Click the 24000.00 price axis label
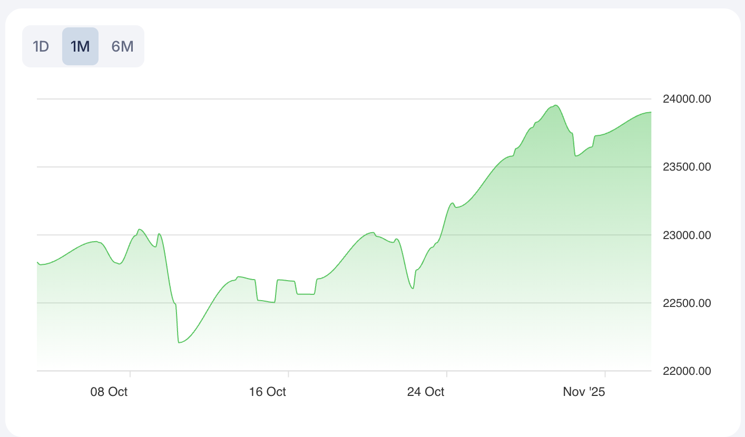 (687, 99)
